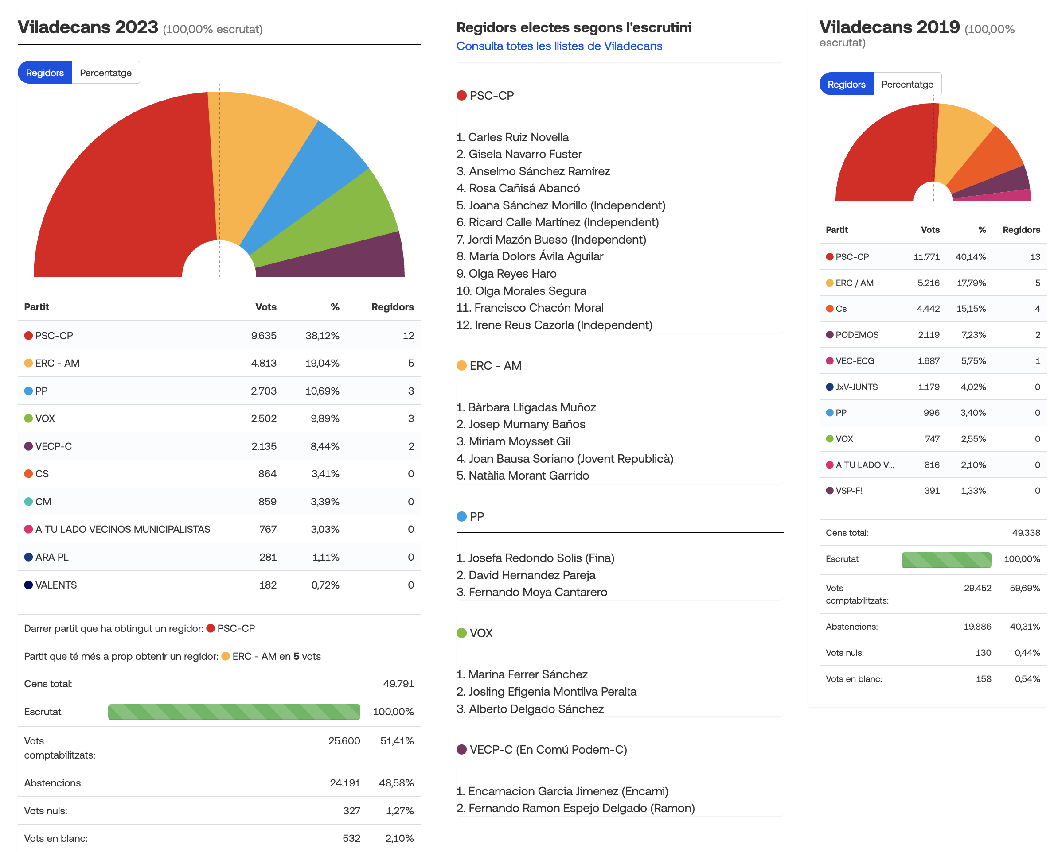The width and height of the screenshot is (1054, 852).
Task: Click the red dot beside PSC-CP councillor list heading
Action: (x=461, y=95)
